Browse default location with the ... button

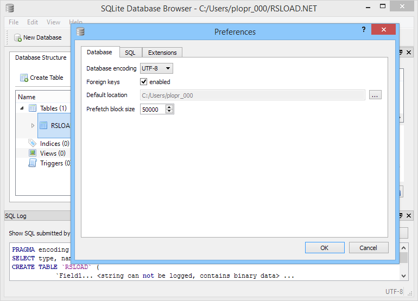tap(375, 95)
